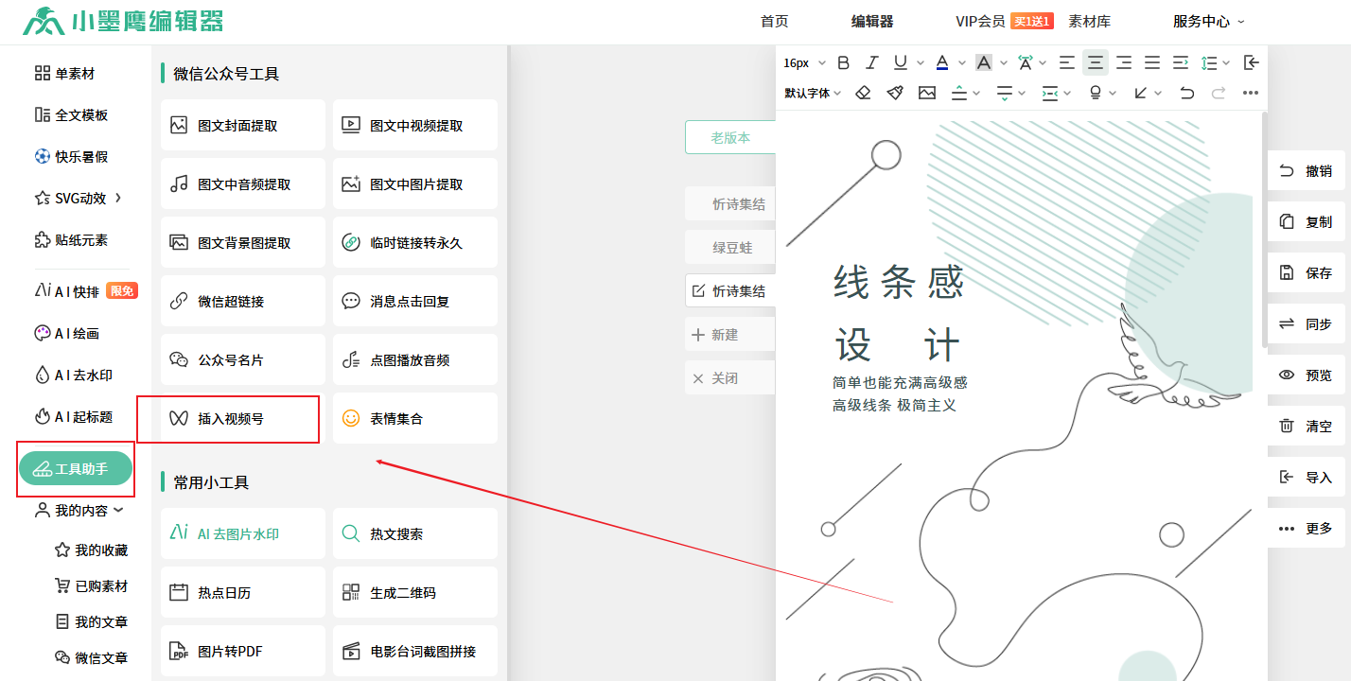Click the collapse toolbar arrow icon
Viewport: 1351px width, 681px height.
[x=1252, y=62]
